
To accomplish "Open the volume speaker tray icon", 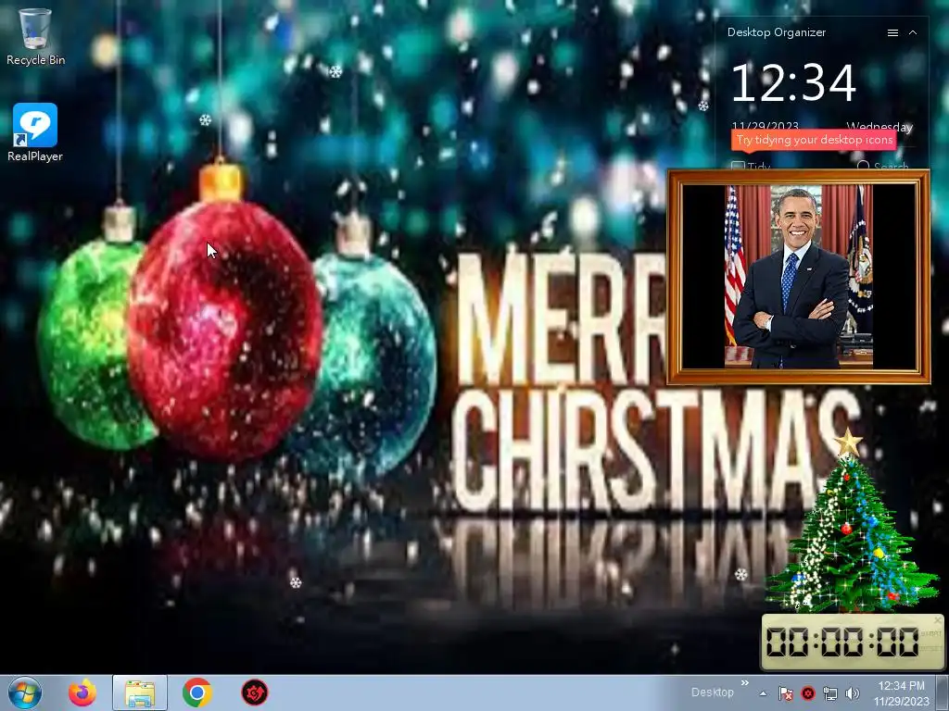I will (853, 693).
